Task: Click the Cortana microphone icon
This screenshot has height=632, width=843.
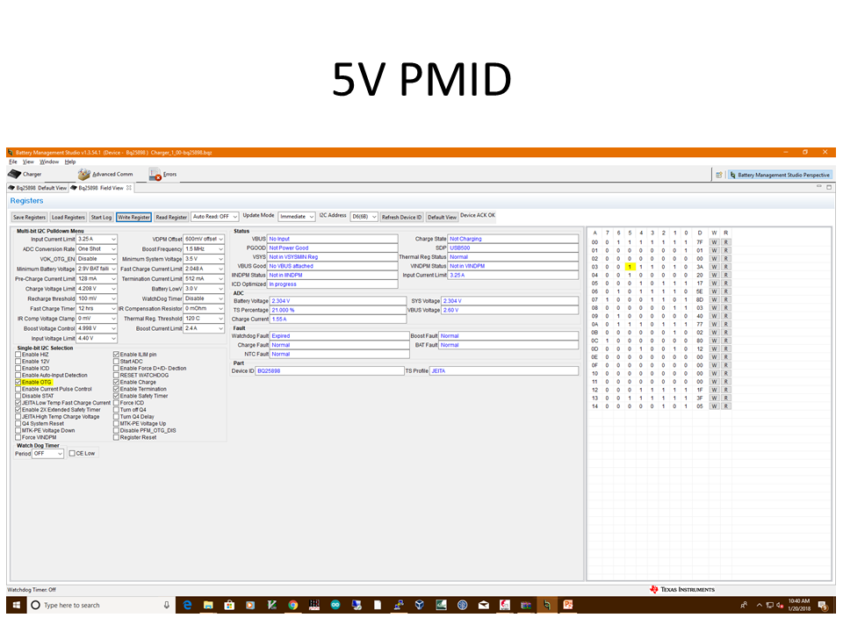Action: click(167, 605)
